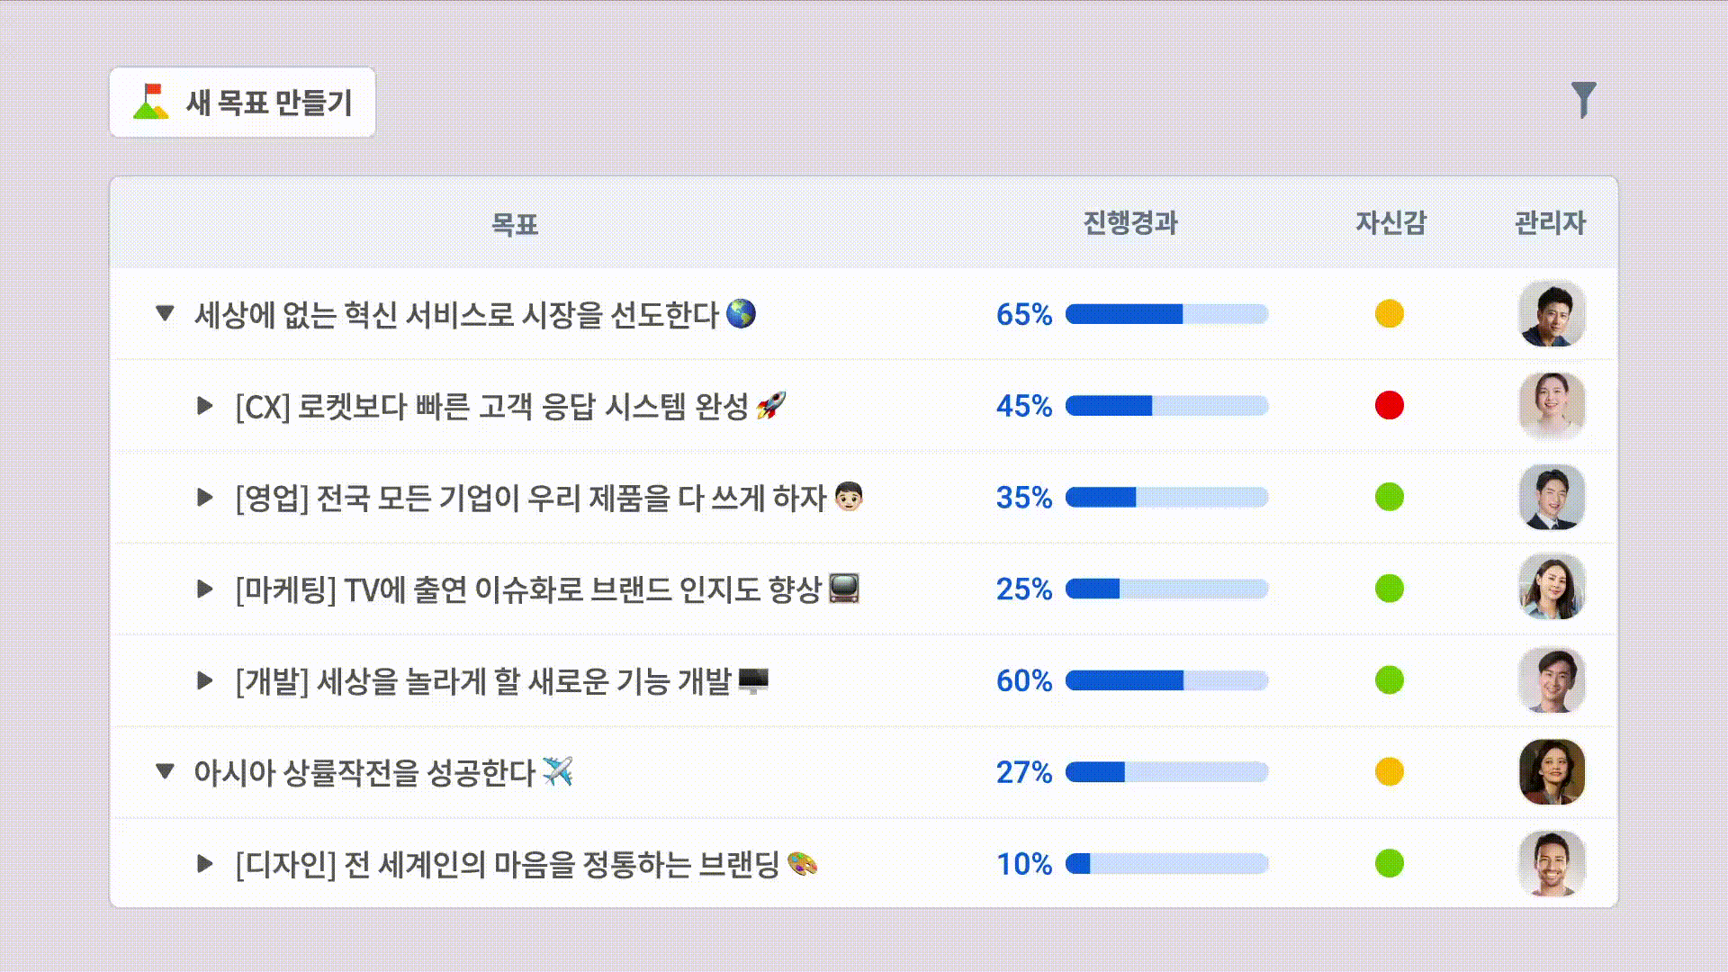Expand the [개발] 새로운 기능 개발 goal
This screenshot has width=1728, height=972.
(205, 680)
